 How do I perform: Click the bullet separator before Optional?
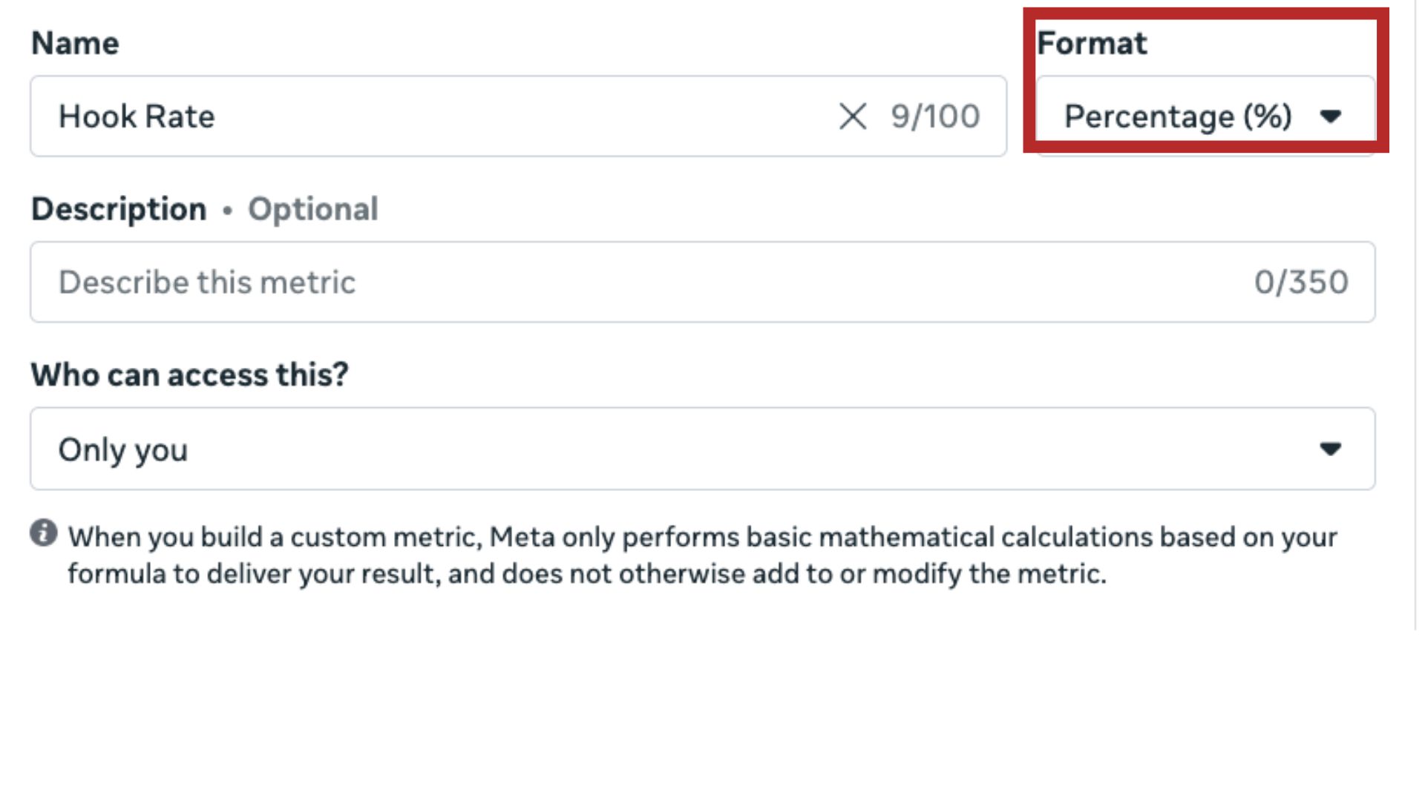click(x=227, y=211)
